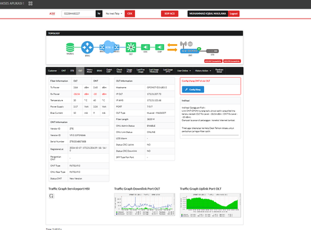
Task: Open the Last Usage IPTV tab
Action: point(168,71)
